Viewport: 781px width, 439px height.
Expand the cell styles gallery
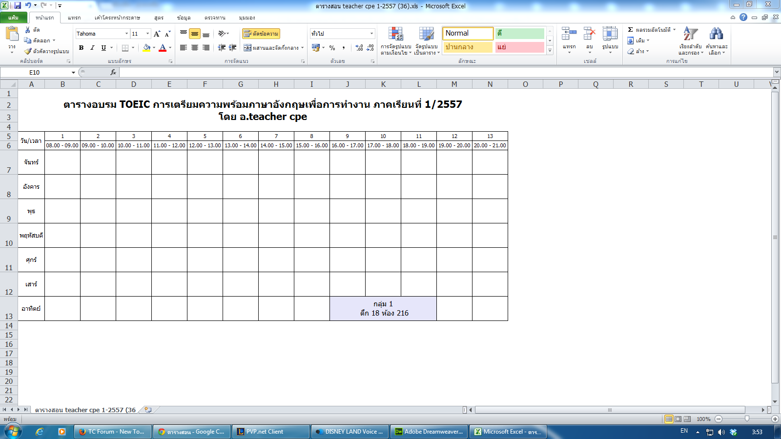coord(550,50)
